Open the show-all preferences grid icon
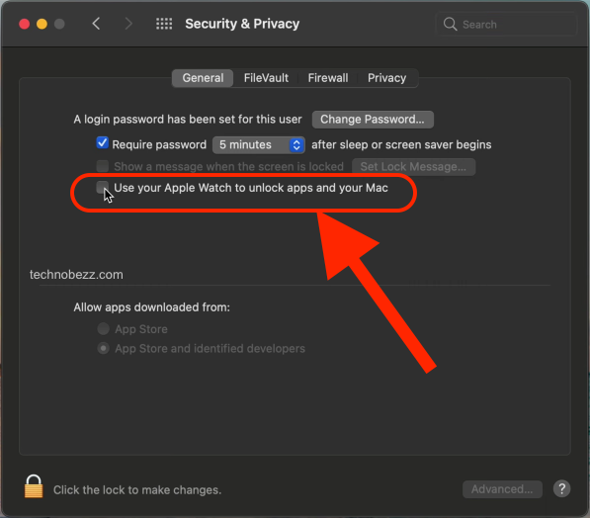 coord(164,24)
